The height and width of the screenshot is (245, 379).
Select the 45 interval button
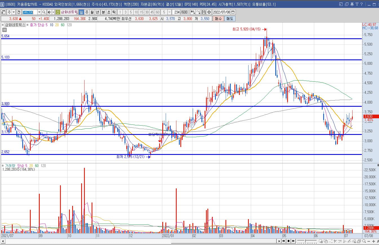tap(152, 12)
